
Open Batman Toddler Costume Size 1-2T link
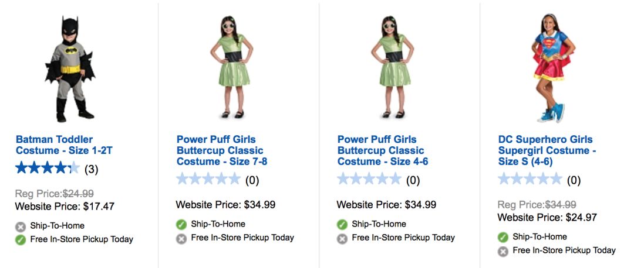click(x=64, y=145)
